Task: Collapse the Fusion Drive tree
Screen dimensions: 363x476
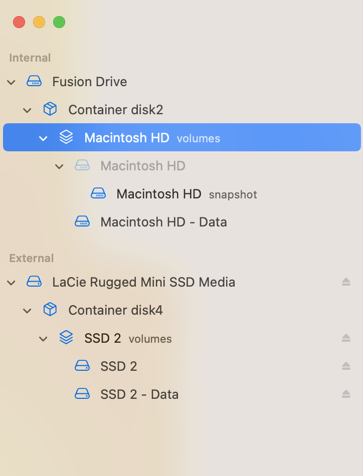Action: click(11, 82)
